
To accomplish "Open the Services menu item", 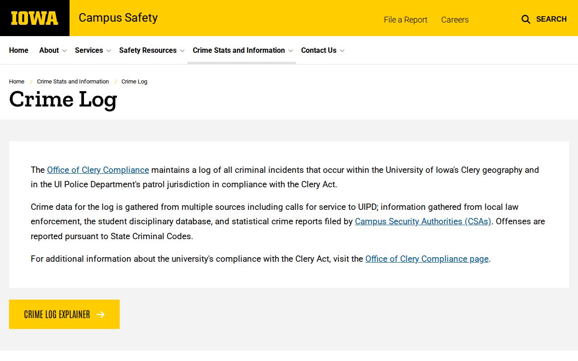I will point(89,50).
